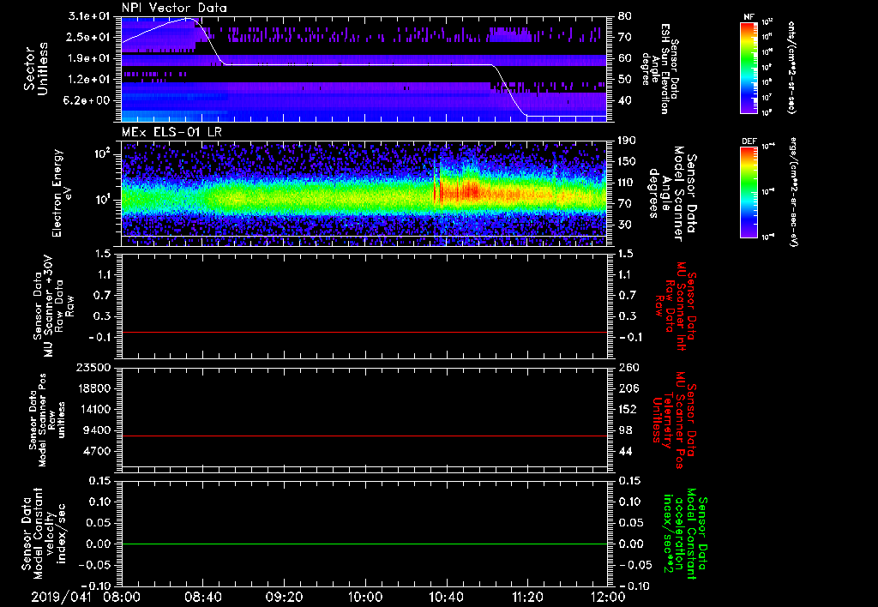The width and height of the screenshot is (878, 607).
Task: Click the green velocity line in bottom panel
Action: click(x=364, y=544)
